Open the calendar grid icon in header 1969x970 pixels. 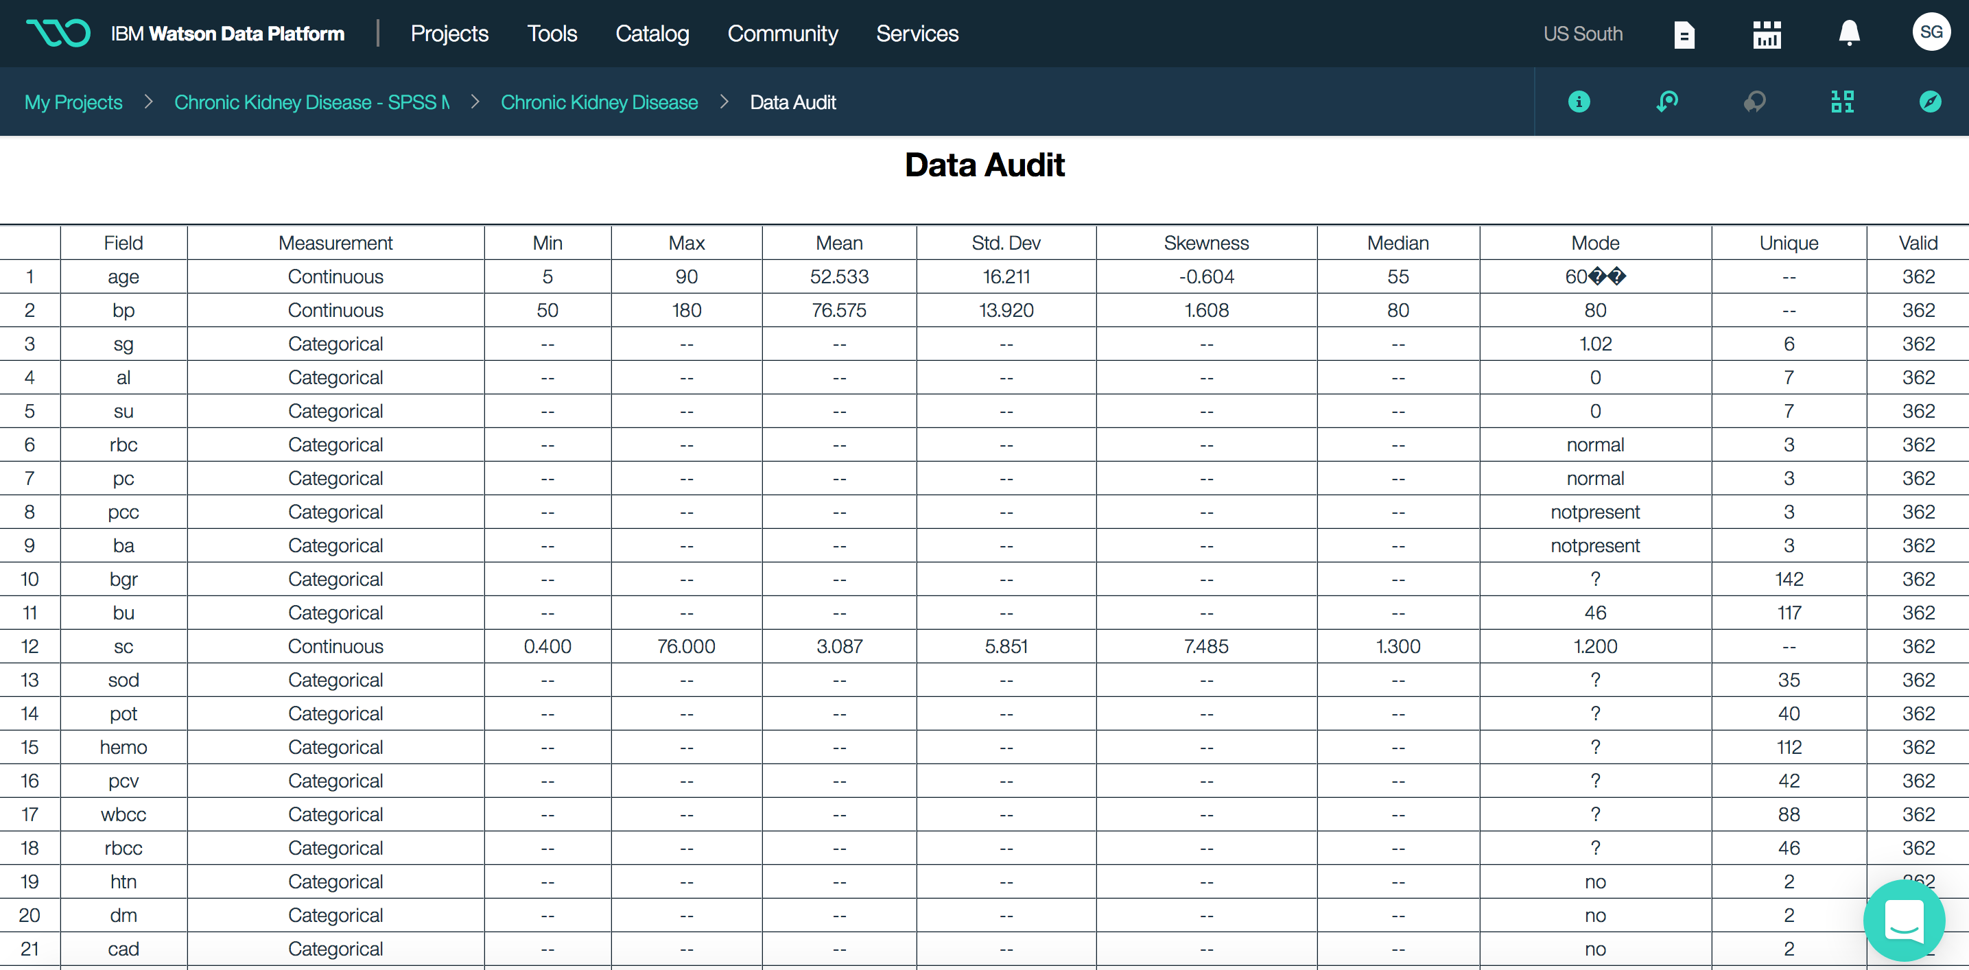[1767, 34]
